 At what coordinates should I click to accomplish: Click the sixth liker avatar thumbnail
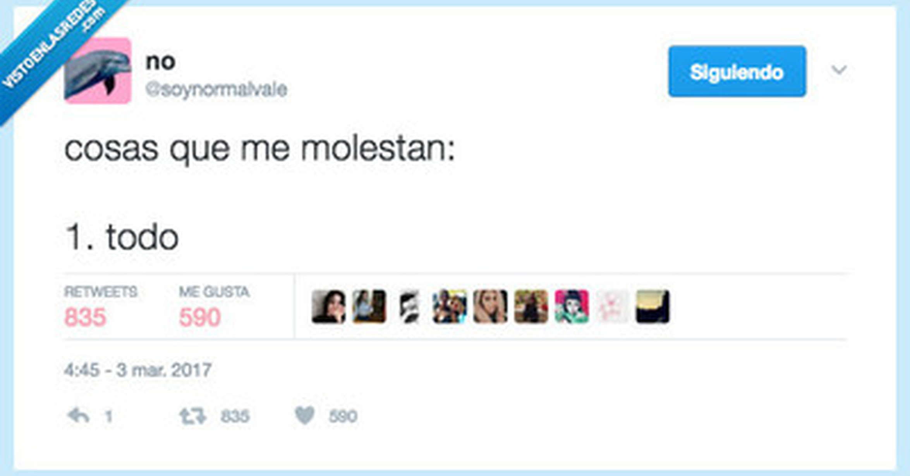[x=531, y=306]
